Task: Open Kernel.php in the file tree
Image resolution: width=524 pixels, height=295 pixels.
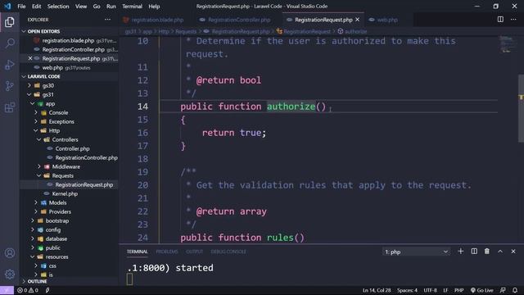Action: click(65, 193)
